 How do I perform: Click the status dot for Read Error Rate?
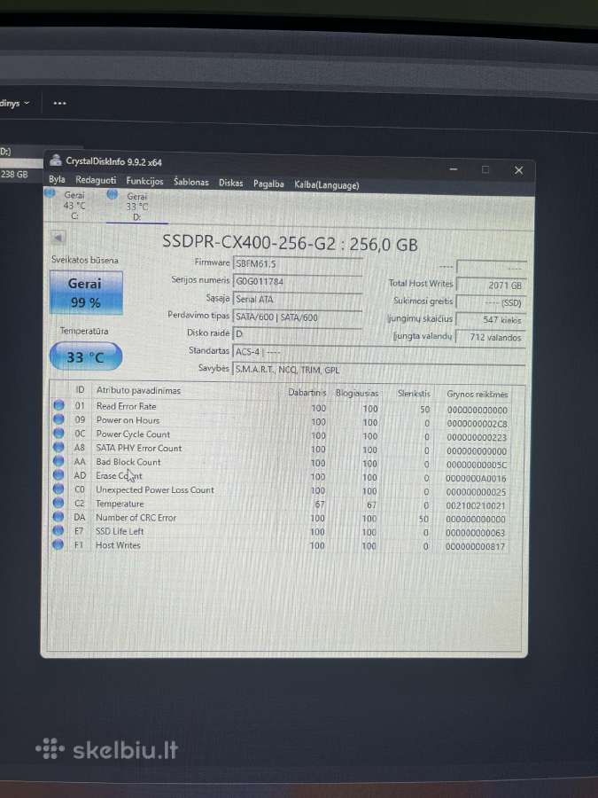pyautogui.click(x=59, y=405)
